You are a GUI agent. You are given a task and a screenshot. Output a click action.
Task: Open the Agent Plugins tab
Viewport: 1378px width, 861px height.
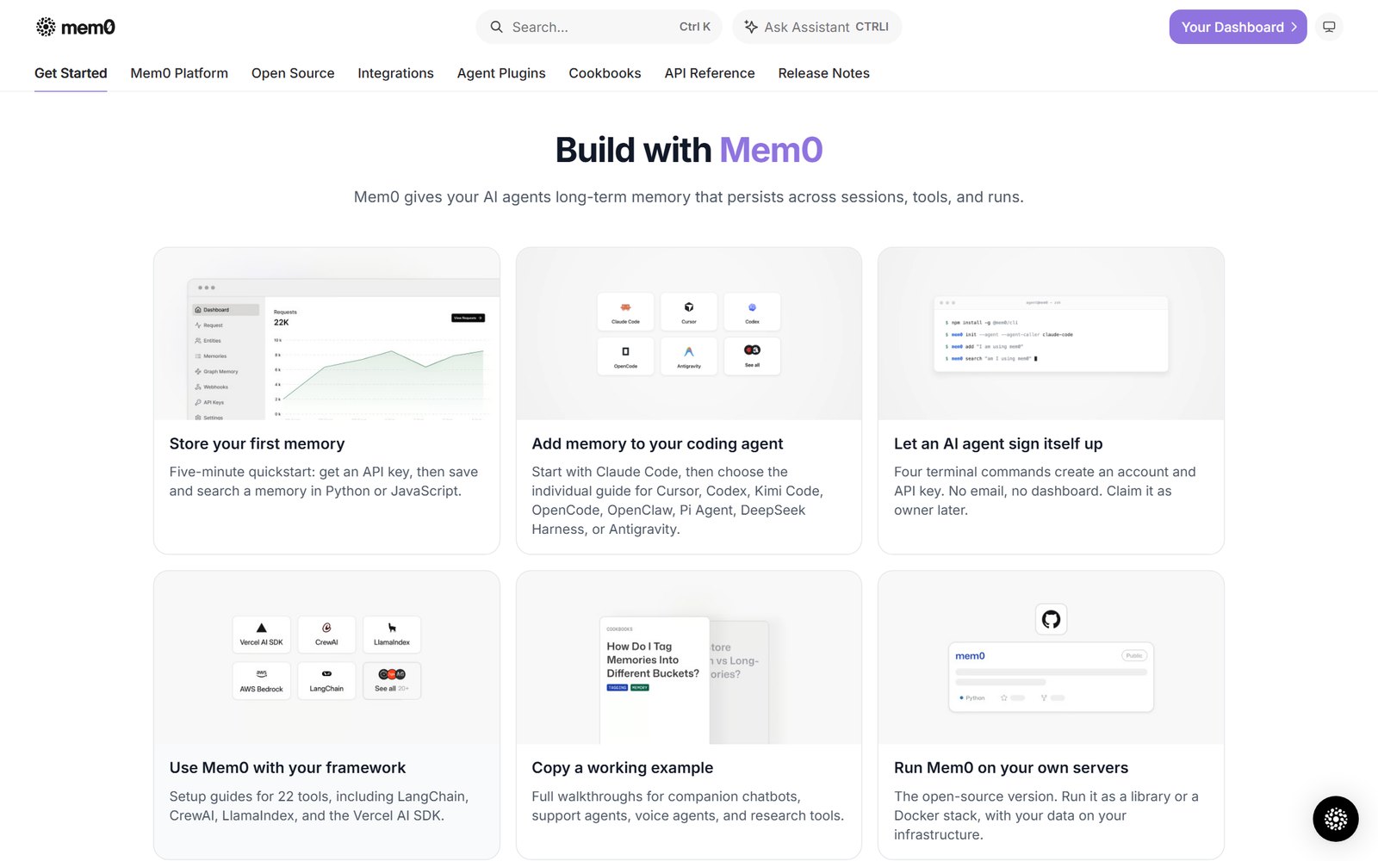[501, 73]
